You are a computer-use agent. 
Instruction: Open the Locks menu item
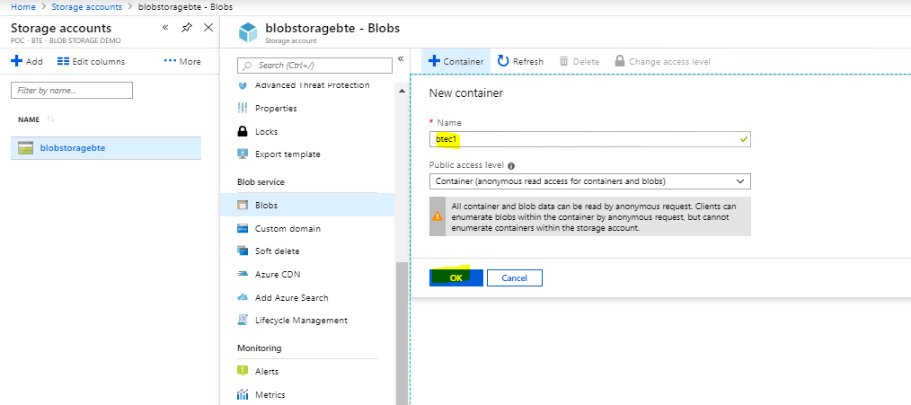pyautogui.click(x=266, y=131)
